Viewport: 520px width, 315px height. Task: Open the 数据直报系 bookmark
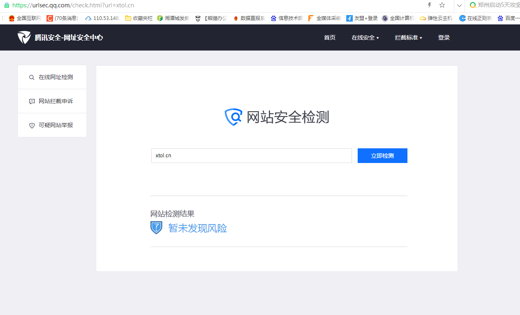click(249, 18)
